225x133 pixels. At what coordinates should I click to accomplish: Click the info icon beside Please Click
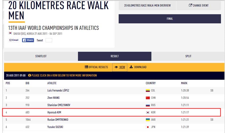(29, 75)
